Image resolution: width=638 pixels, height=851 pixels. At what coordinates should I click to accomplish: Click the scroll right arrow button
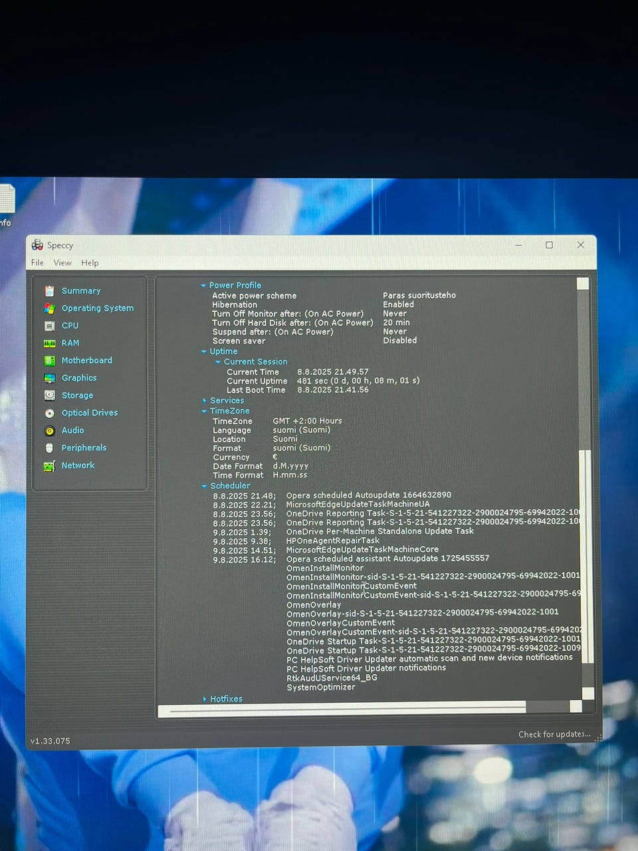pos(575,707)
